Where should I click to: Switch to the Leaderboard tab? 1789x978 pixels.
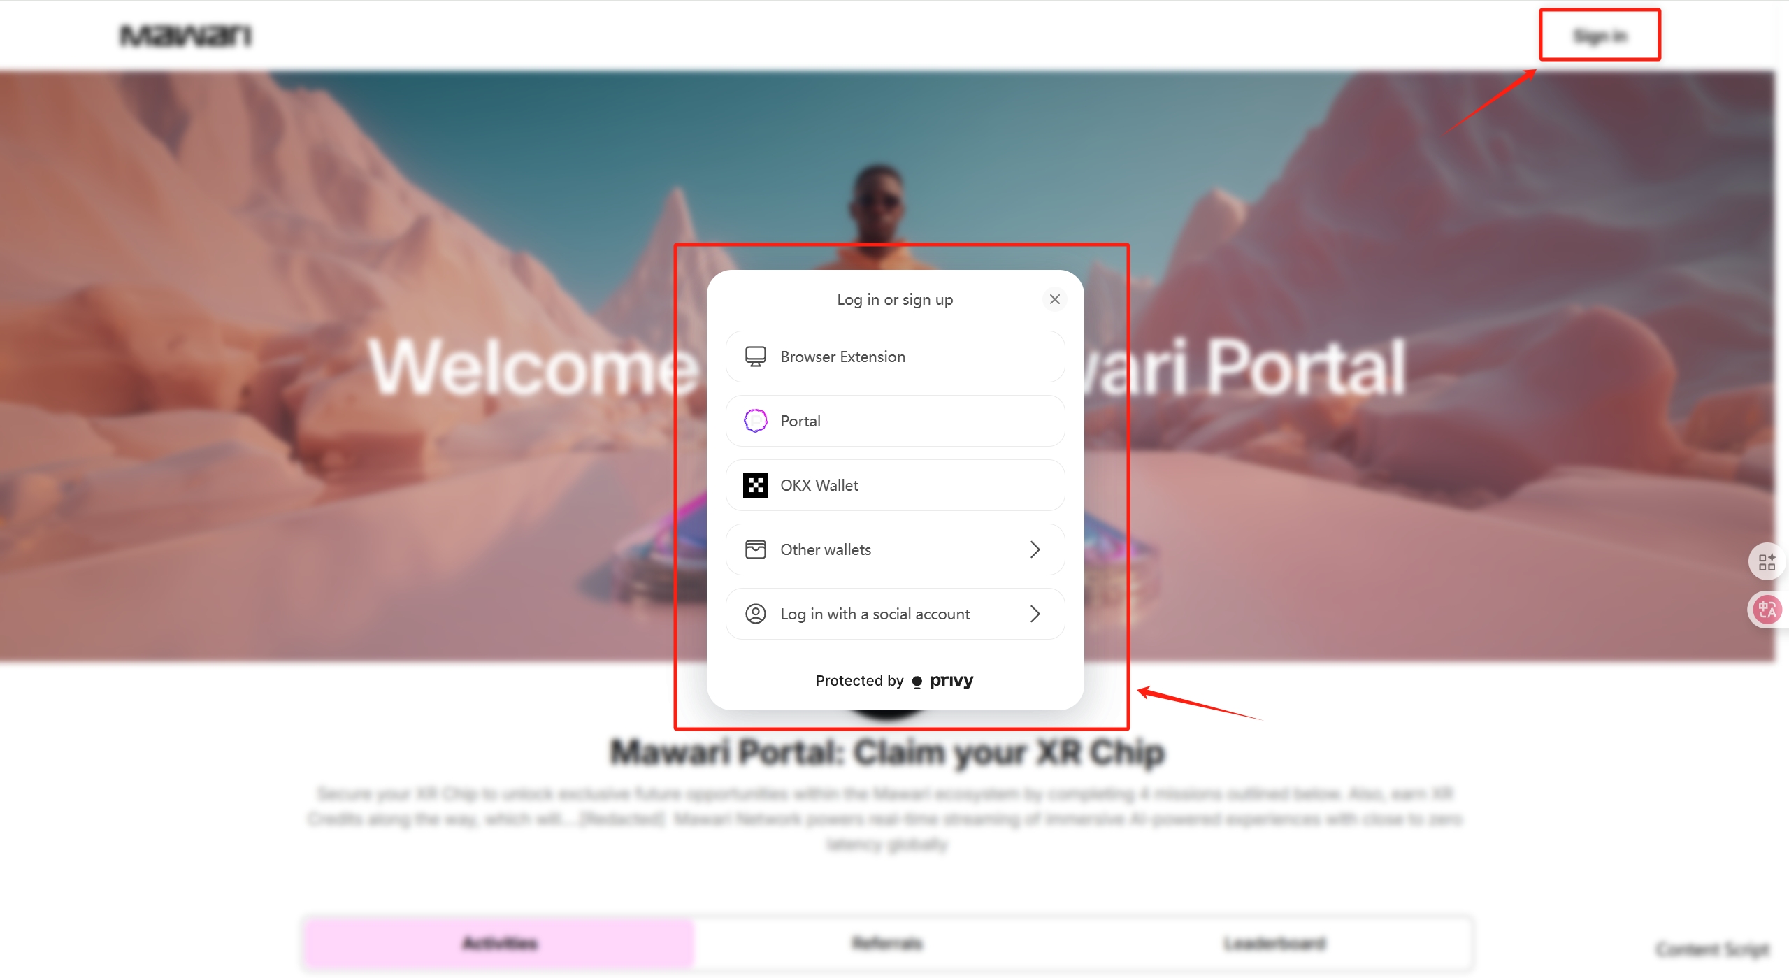(1275, 944)
